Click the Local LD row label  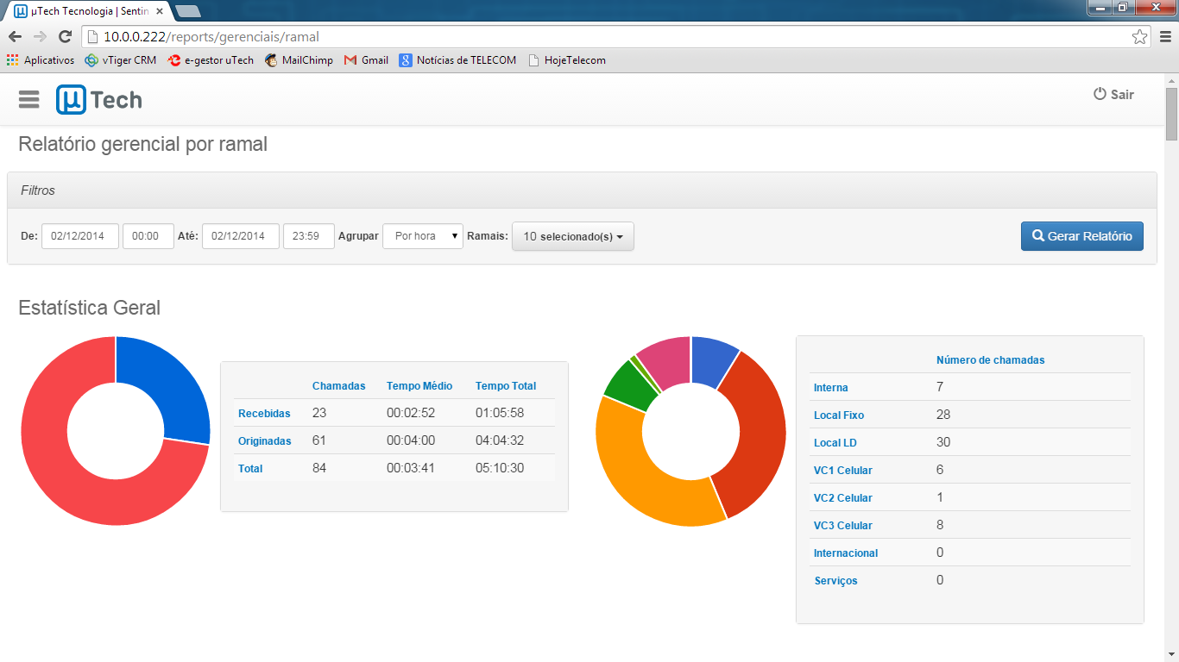point(835,443)
